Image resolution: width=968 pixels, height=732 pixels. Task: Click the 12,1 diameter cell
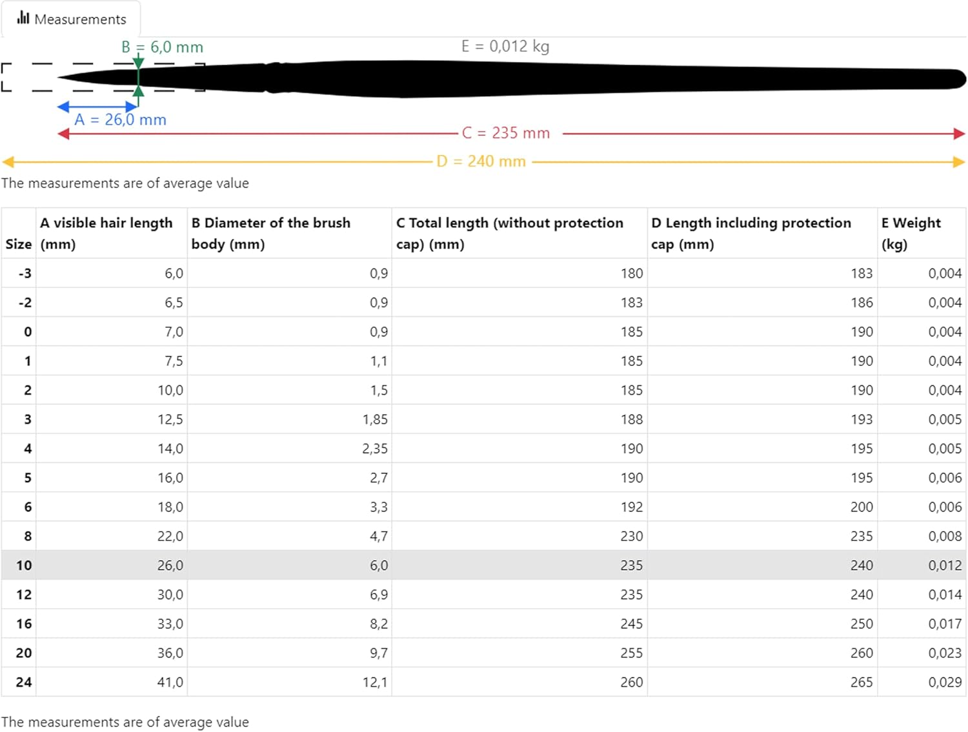click(x=375, y=682)
